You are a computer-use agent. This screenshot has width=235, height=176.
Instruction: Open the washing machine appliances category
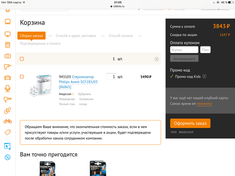click(8, 45)
